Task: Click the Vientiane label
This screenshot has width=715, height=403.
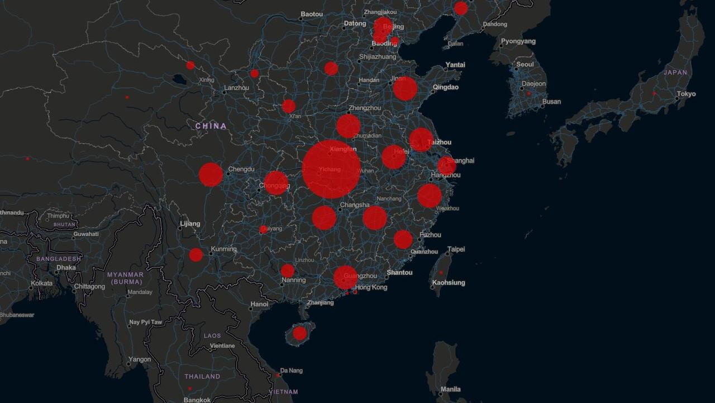Action: coord(222,346)
